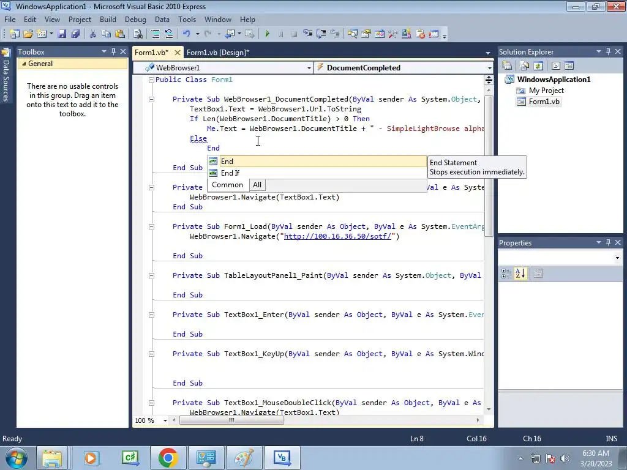Open the WebBrowser1 class name dropdown
The height and width of the screenshot is (470, 627).
point(309,68)
